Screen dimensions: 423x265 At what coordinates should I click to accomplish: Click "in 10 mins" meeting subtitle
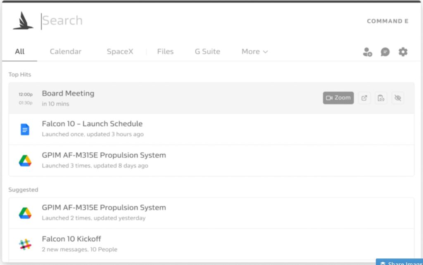(x=55, y=104)
